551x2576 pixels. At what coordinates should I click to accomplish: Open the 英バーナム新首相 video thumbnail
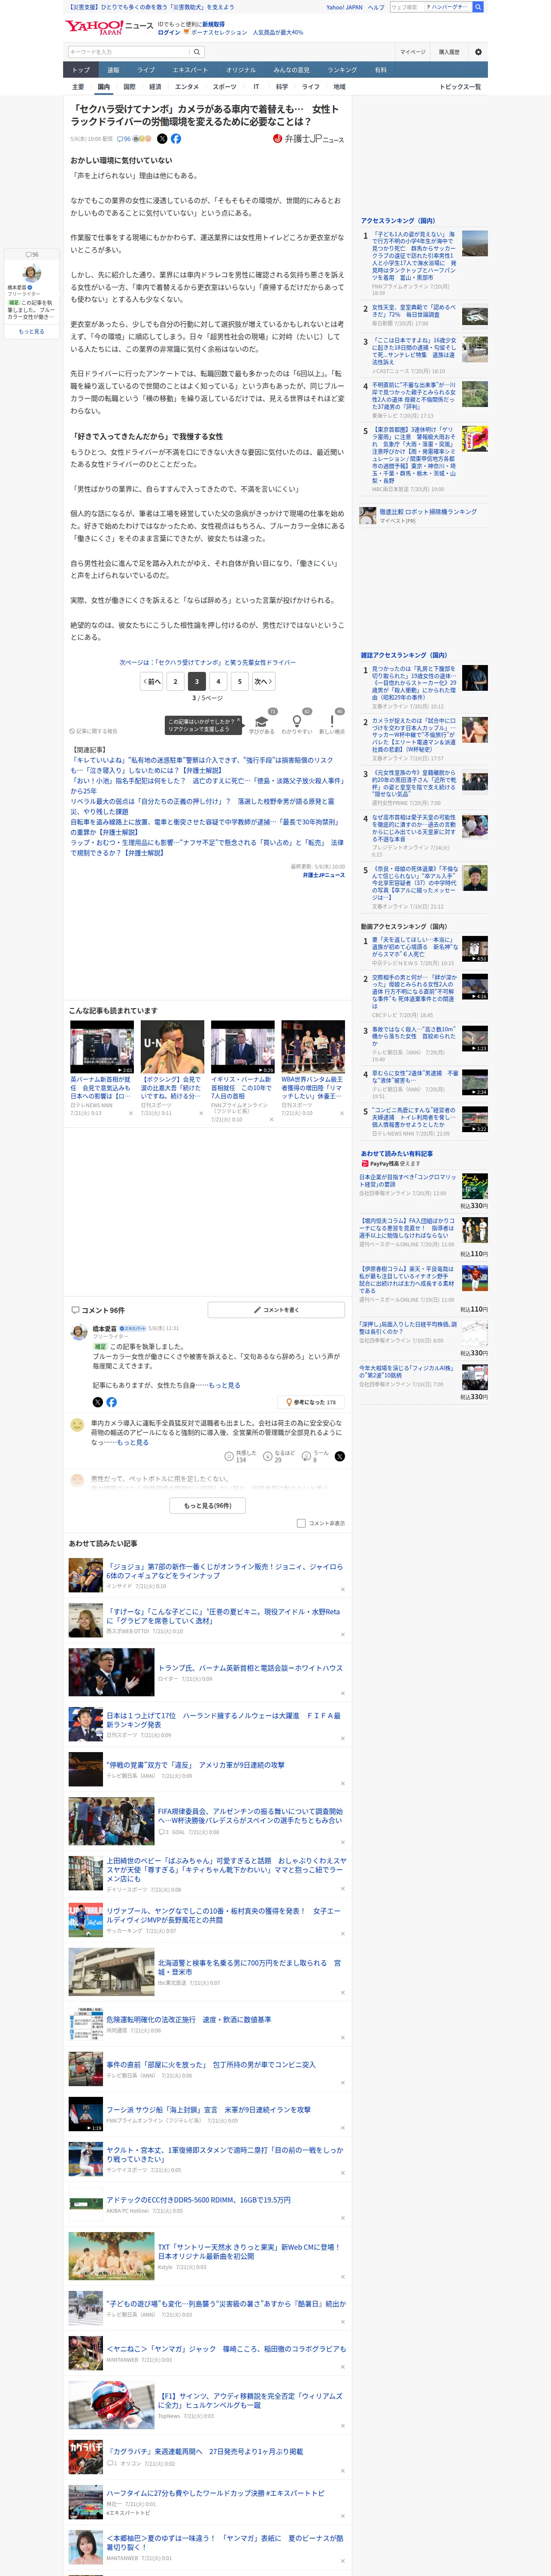tap(102, 1047)
